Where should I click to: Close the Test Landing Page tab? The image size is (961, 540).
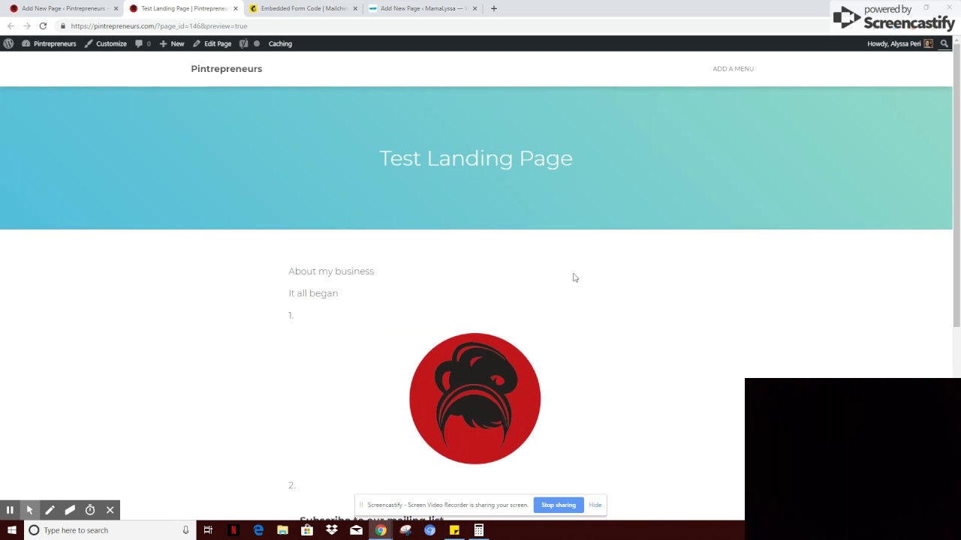point(236,8)
